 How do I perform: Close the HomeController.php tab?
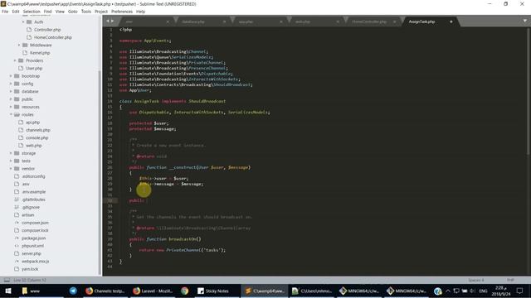click(395, 22)
